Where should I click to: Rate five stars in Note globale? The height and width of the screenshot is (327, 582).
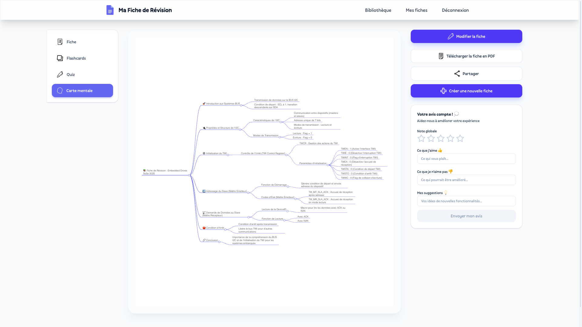click(x=460, y=138)
